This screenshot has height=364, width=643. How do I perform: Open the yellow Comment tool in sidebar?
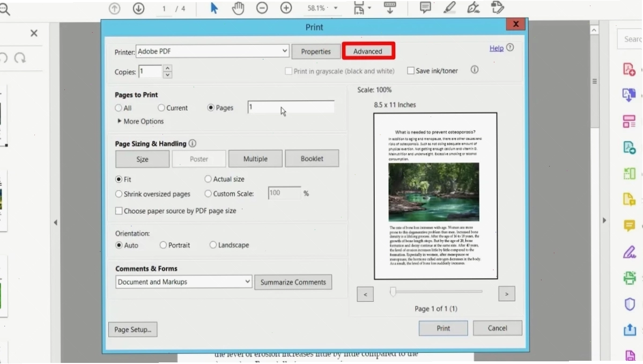630,226
